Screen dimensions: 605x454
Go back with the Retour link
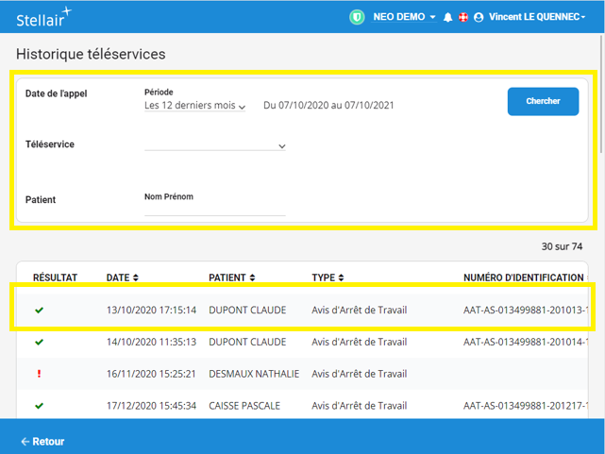tap(42, 441)
